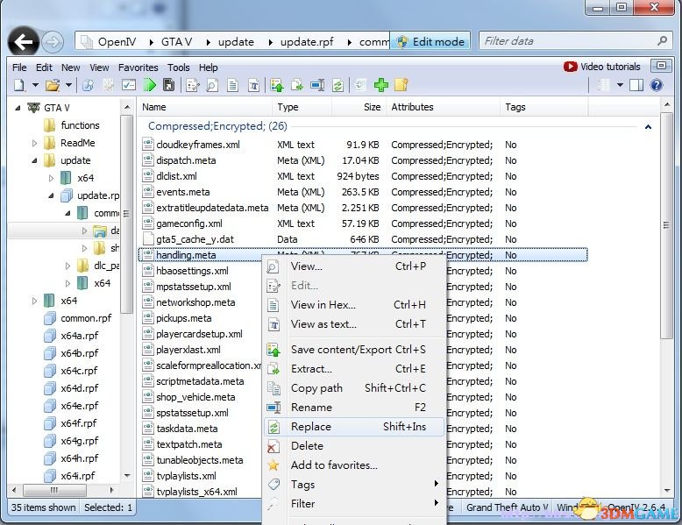The width and height of the screenshot is (682, 525).
Task: Click the blue Help question mark icon
Action: point(657,85)
